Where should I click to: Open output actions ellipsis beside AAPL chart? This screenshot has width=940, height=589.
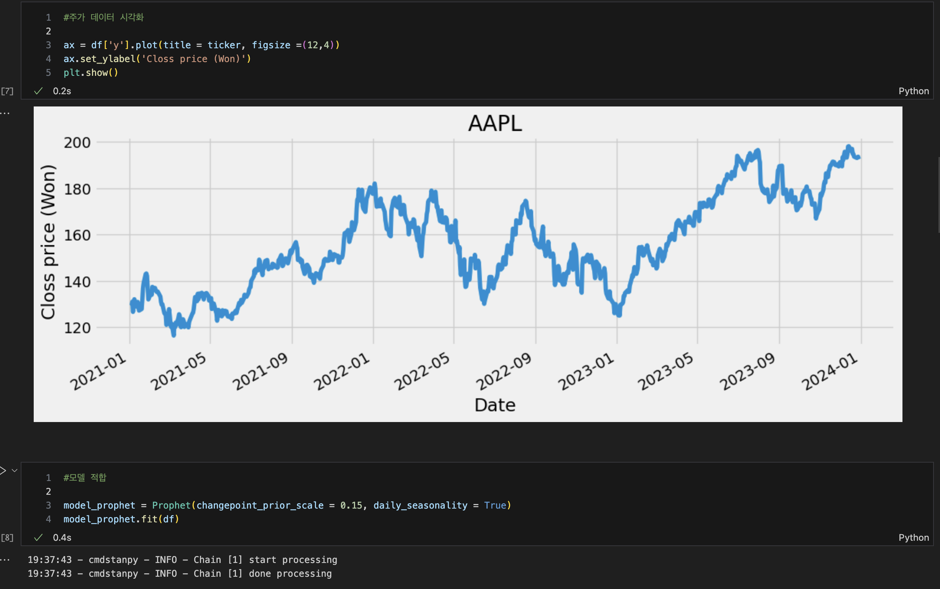[5, 113]
